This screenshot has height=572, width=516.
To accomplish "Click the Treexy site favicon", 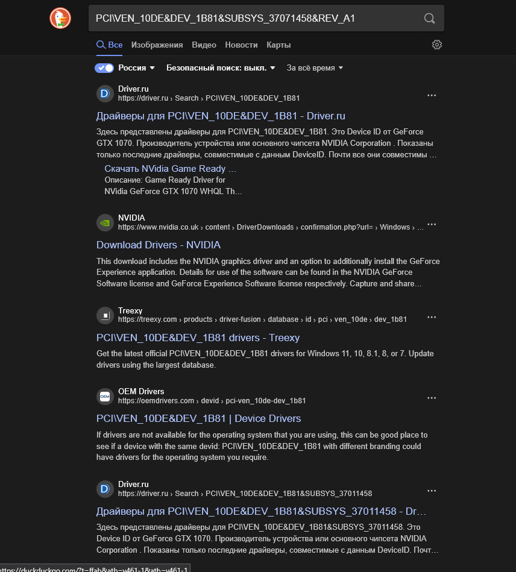I will [x=105, y=315].
